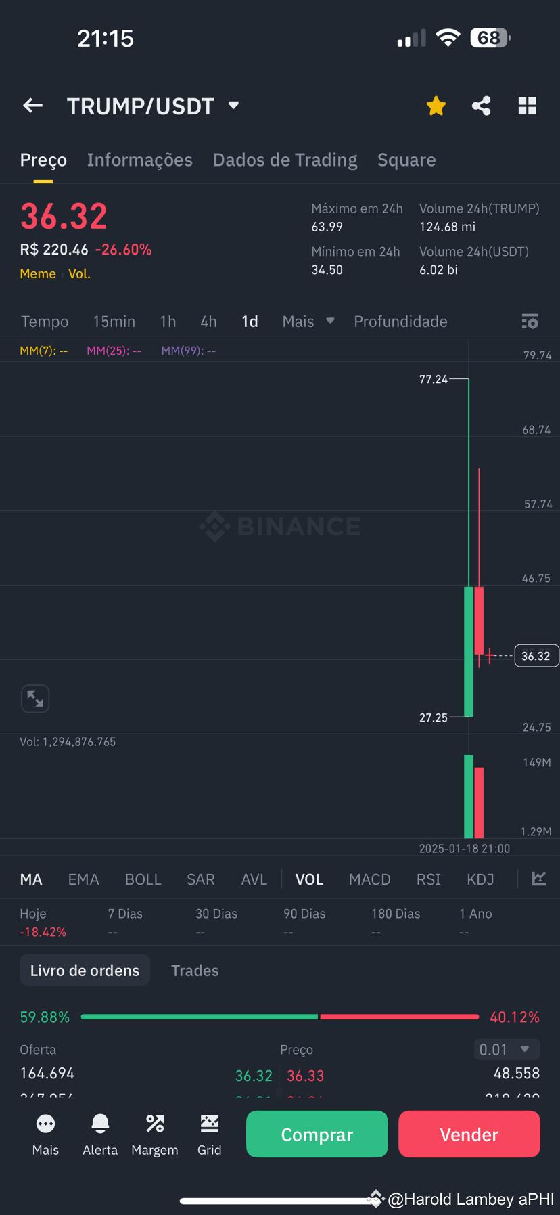Tap the buy/sell ratio bar

[x=280, y=1017]
